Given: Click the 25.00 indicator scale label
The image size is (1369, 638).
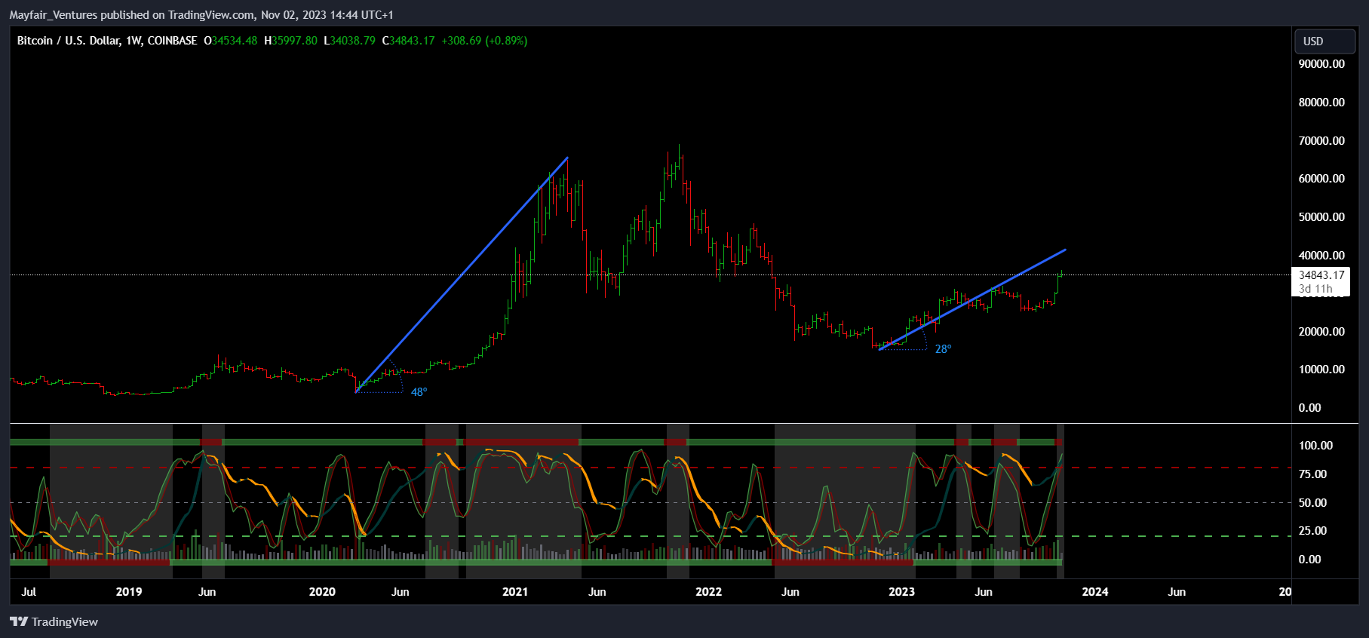Looking at the screenshot, I should click(x=1312, y=531).
